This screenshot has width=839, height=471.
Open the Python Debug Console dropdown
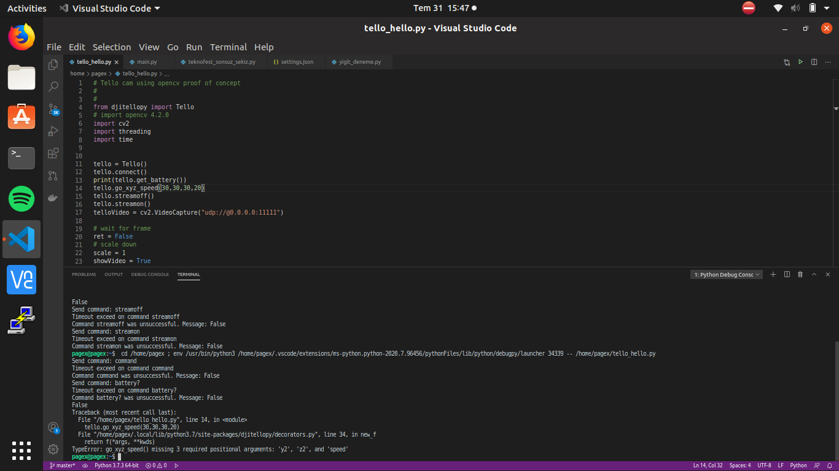coord(726,274)
